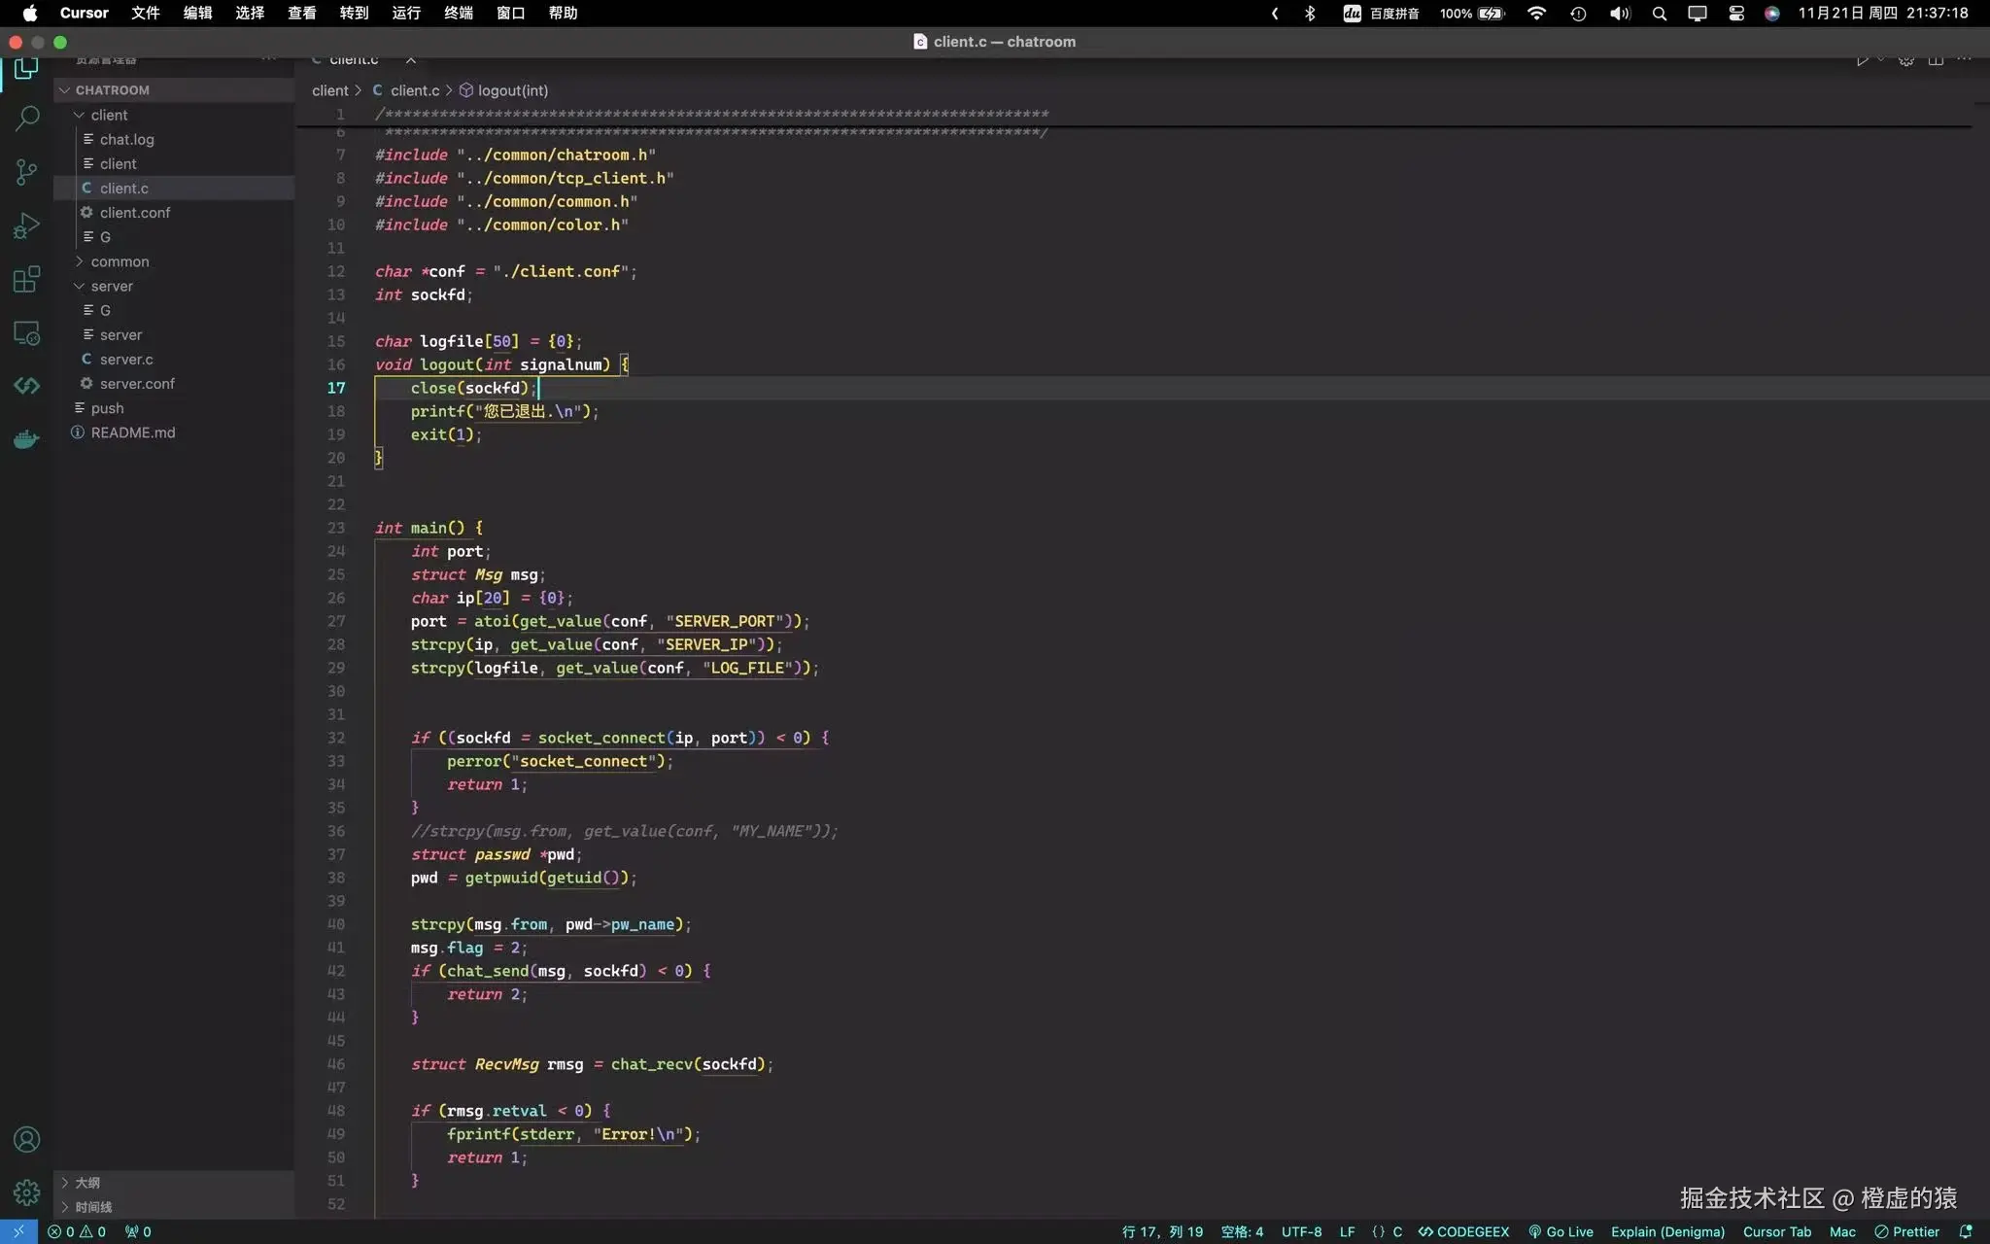Open the Manage gear settings

26,1192
